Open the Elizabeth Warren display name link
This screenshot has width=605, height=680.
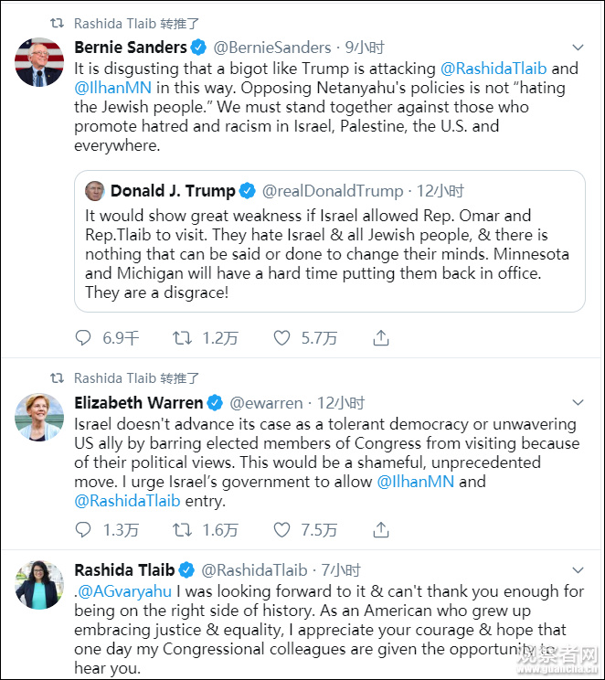[x=138, y=402]
